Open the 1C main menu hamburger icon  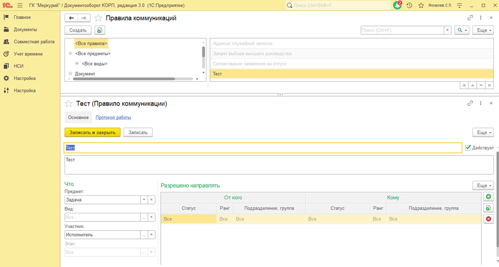pos(20,6)
